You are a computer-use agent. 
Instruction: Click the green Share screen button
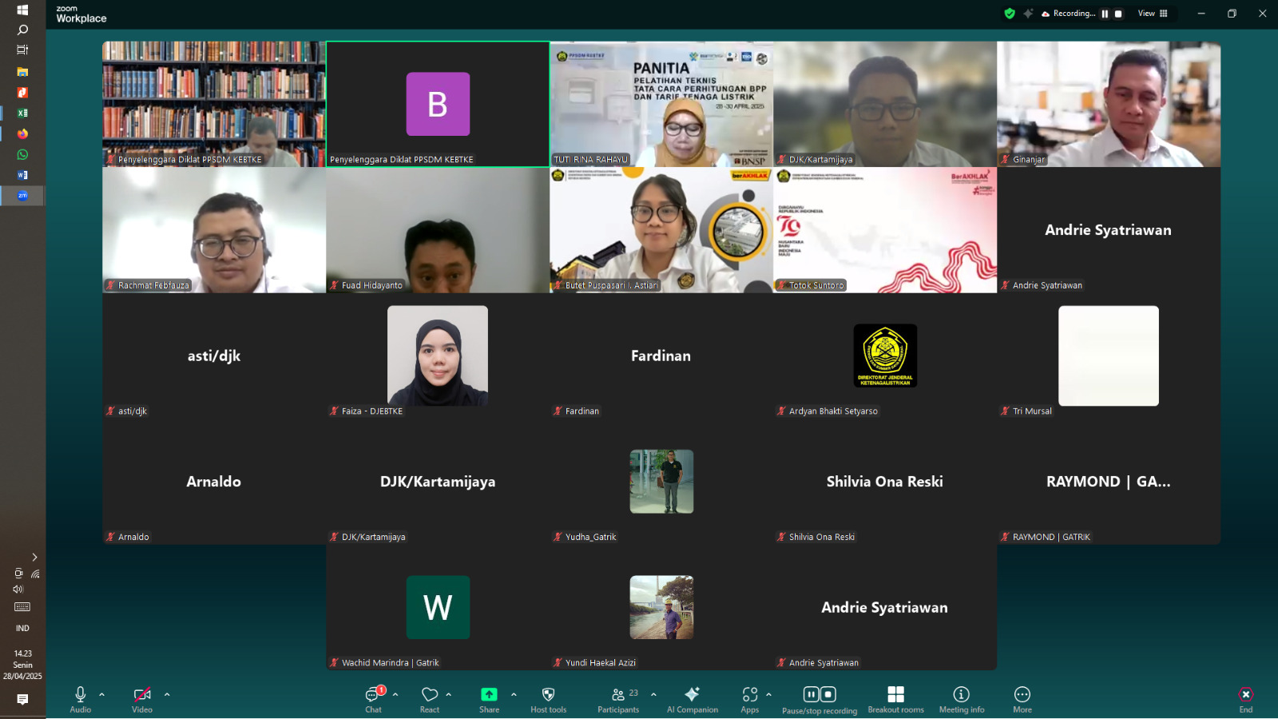tap(489, 699)
